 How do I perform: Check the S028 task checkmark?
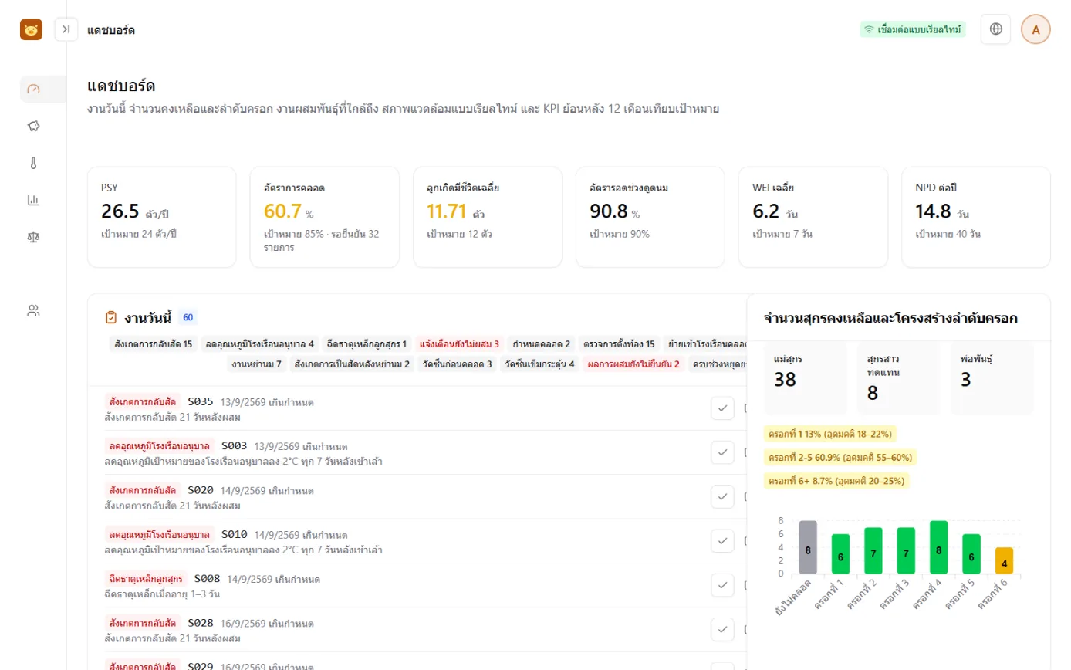click(x=722, y=630)
